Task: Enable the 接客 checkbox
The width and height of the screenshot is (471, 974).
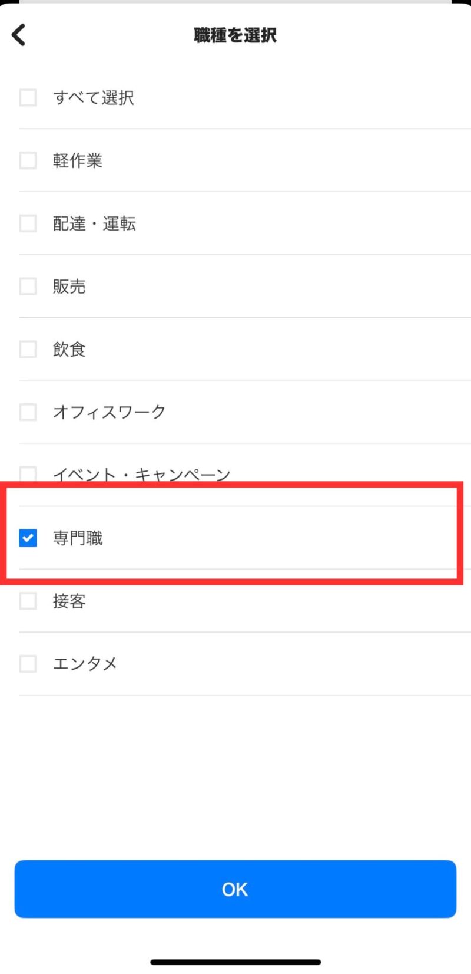Action: [x=28, y=601]
